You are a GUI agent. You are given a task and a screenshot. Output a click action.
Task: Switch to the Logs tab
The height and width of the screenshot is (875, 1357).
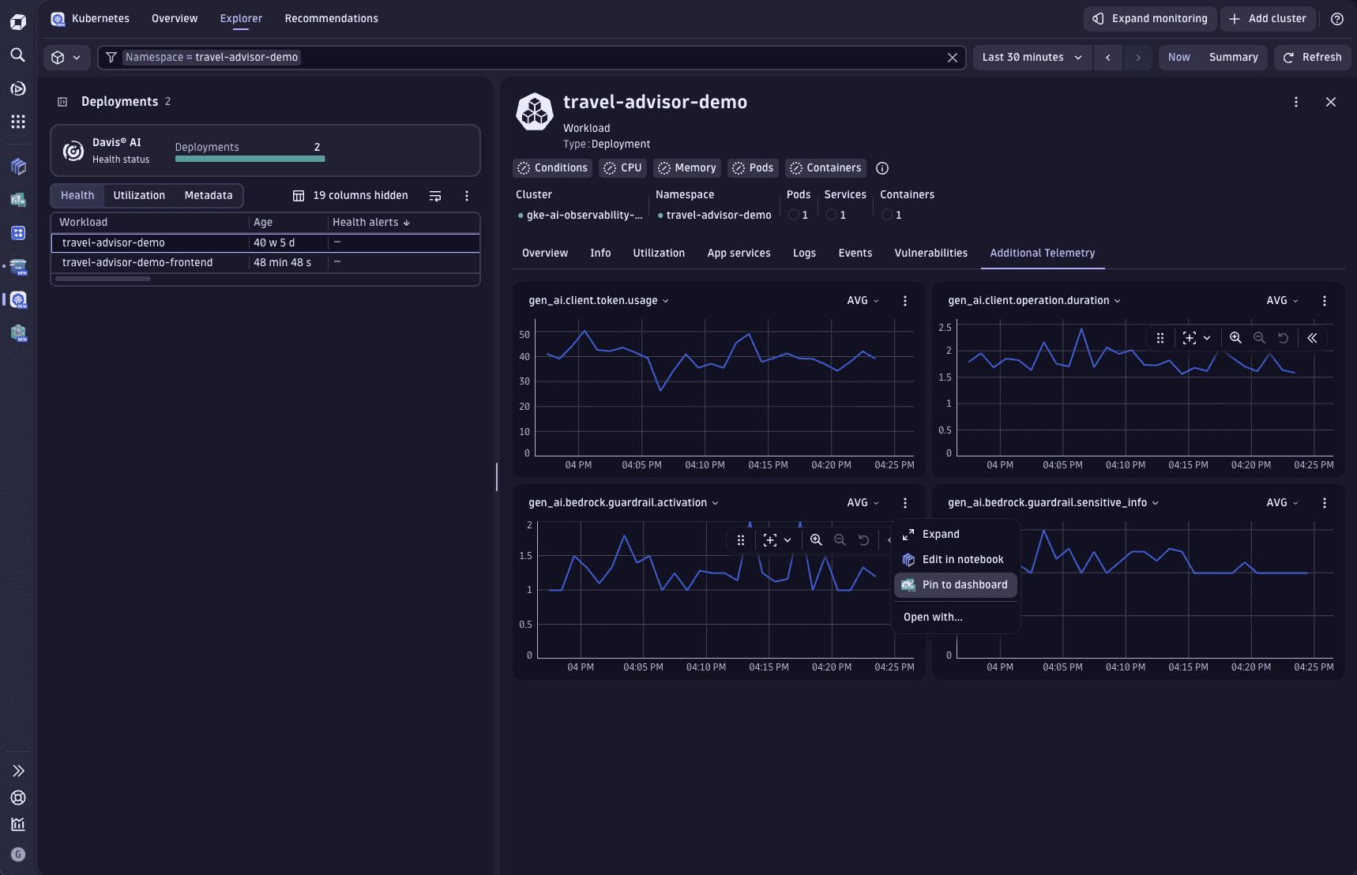click(803, 253)
